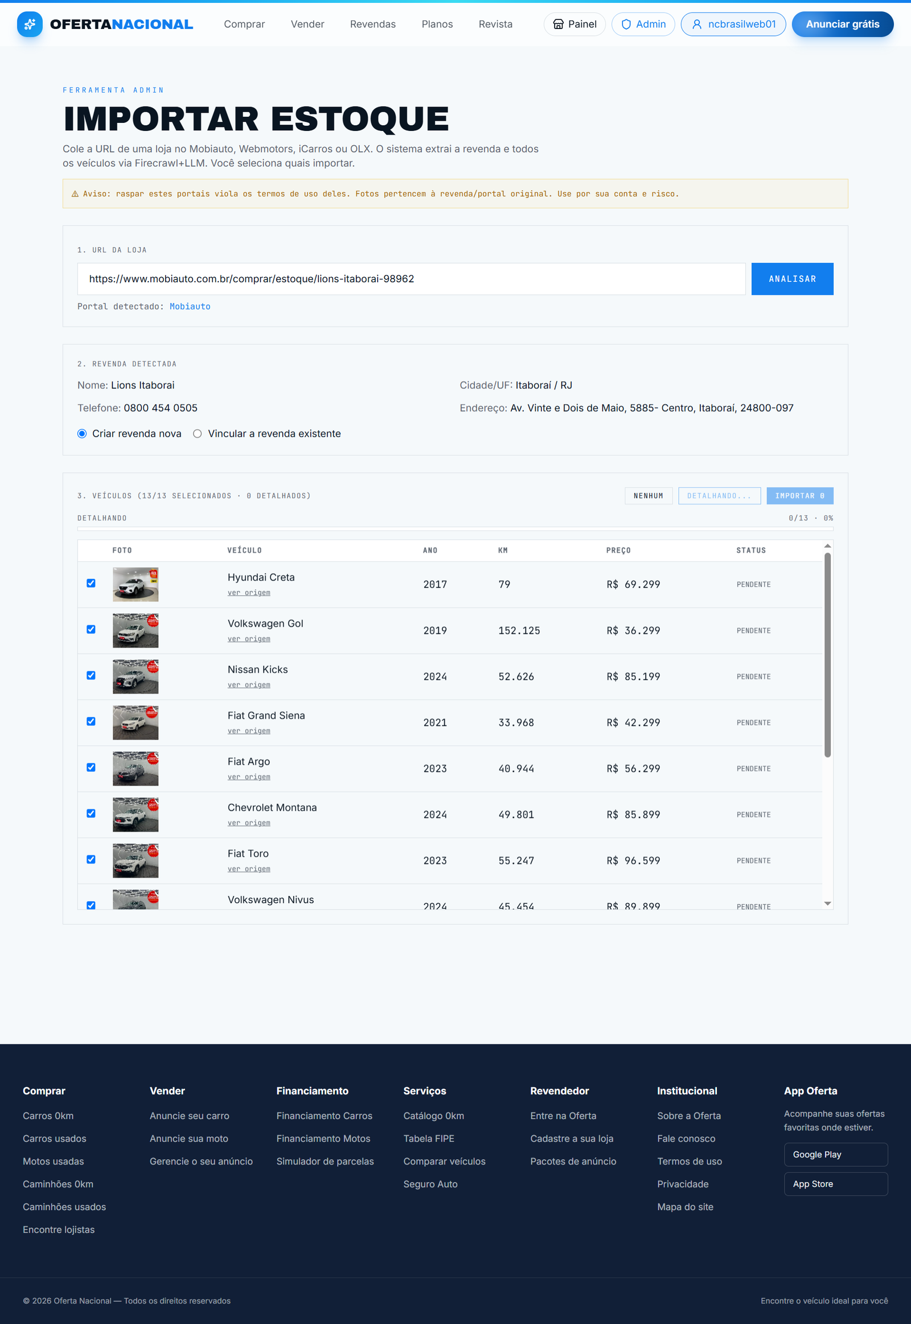Screen dimensions: 911x1324
Task: Open Anuncie seu carro footer link
Action: (190, 1116)
